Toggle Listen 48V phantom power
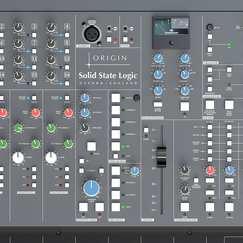Viewport: 243px width, 243px height. [x=125, y=40]
